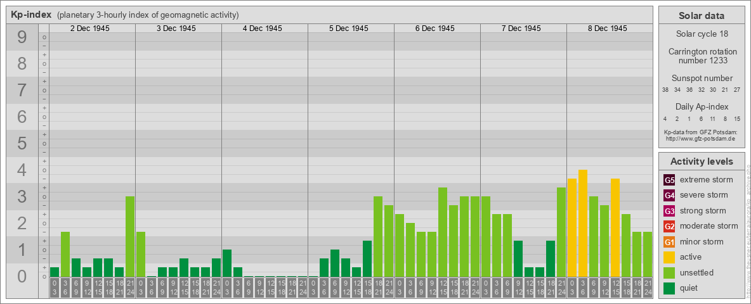Click the 21-24 hour label under 8 Dec 1945
Image resolution: width=751 pixels, height=304 pixels.
tap(647, 289)
